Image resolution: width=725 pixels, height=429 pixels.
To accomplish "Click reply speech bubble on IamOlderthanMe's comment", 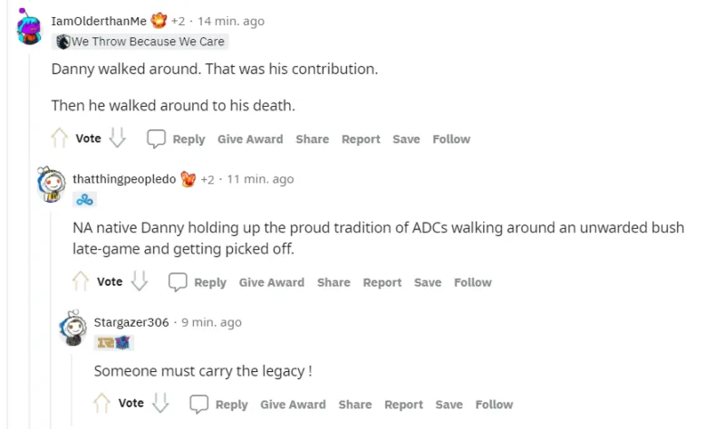I will point(157,138).
